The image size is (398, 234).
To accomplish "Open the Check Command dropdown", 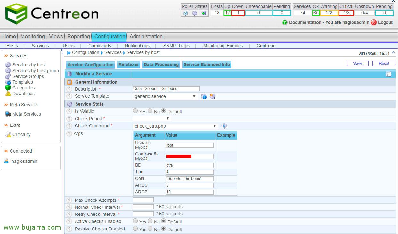I will point(175,126).
